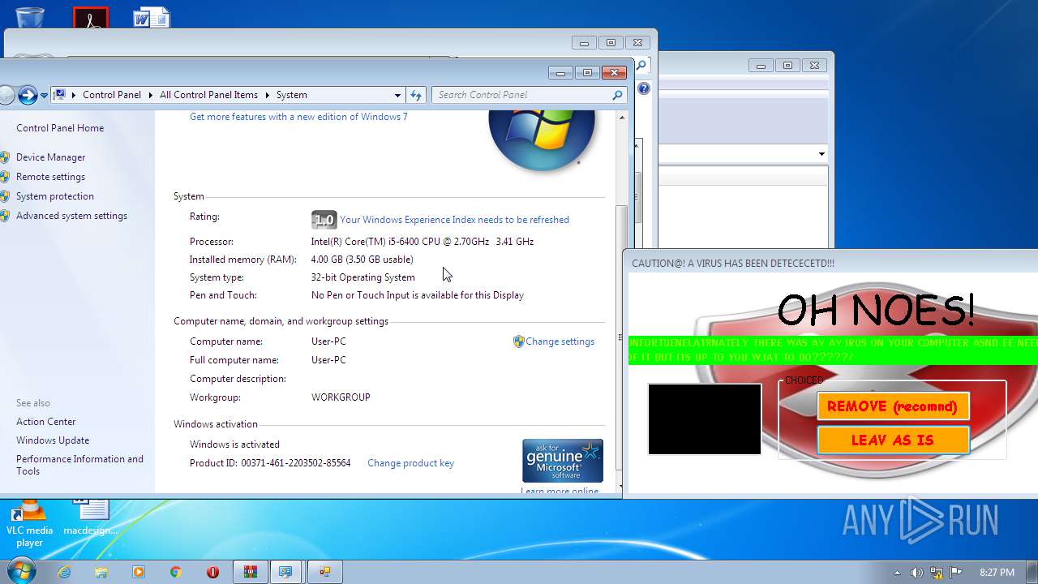Open the Word document desktop icon
This screenshot has width=1038, height=584.
pos(152,17)
